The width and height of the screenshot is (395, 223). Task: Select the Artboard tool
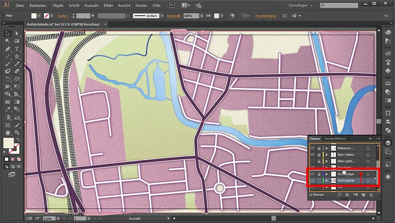pos(7,125)
